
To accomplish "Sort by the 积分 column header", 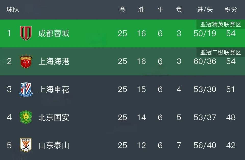I will click(x=231, y=10).
